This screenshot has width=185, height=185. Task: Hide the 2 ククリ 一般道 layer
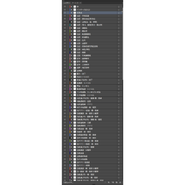point(65,165)
